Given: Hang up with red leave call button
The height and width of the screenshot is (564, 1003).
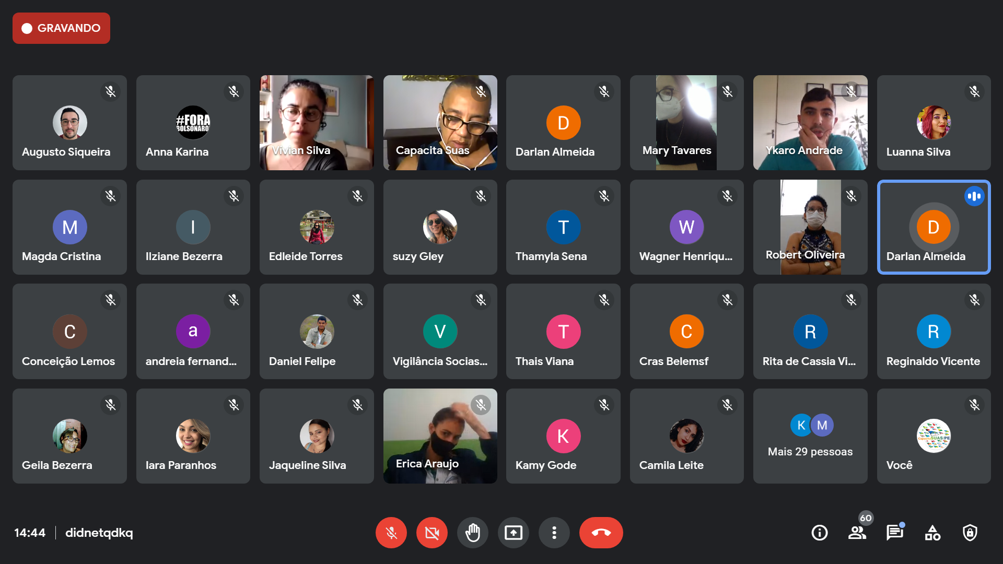Looking at the screenshot, I should 601,533.
